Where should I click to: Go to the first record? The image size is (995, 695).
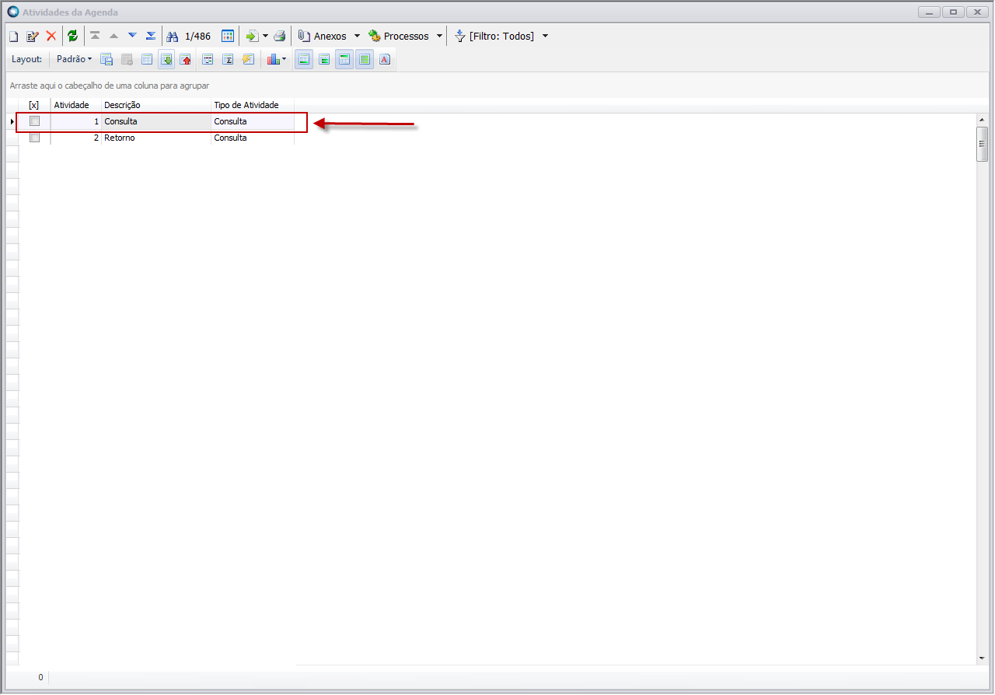pyautogui.click(x=95, y=36)
